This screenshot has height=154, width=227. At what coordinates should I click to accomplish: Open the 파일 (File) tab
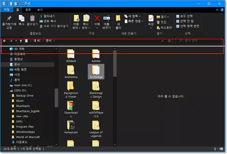click(x=7, y=10)
